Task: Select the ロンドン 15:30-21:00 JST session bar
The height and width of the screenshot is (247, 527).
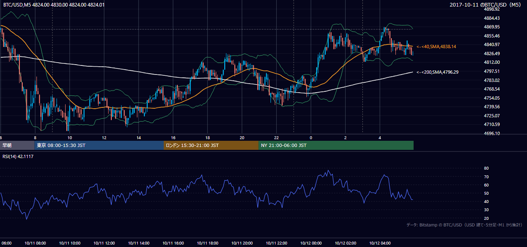Action: pyautogui.click(x=211, y=145)
